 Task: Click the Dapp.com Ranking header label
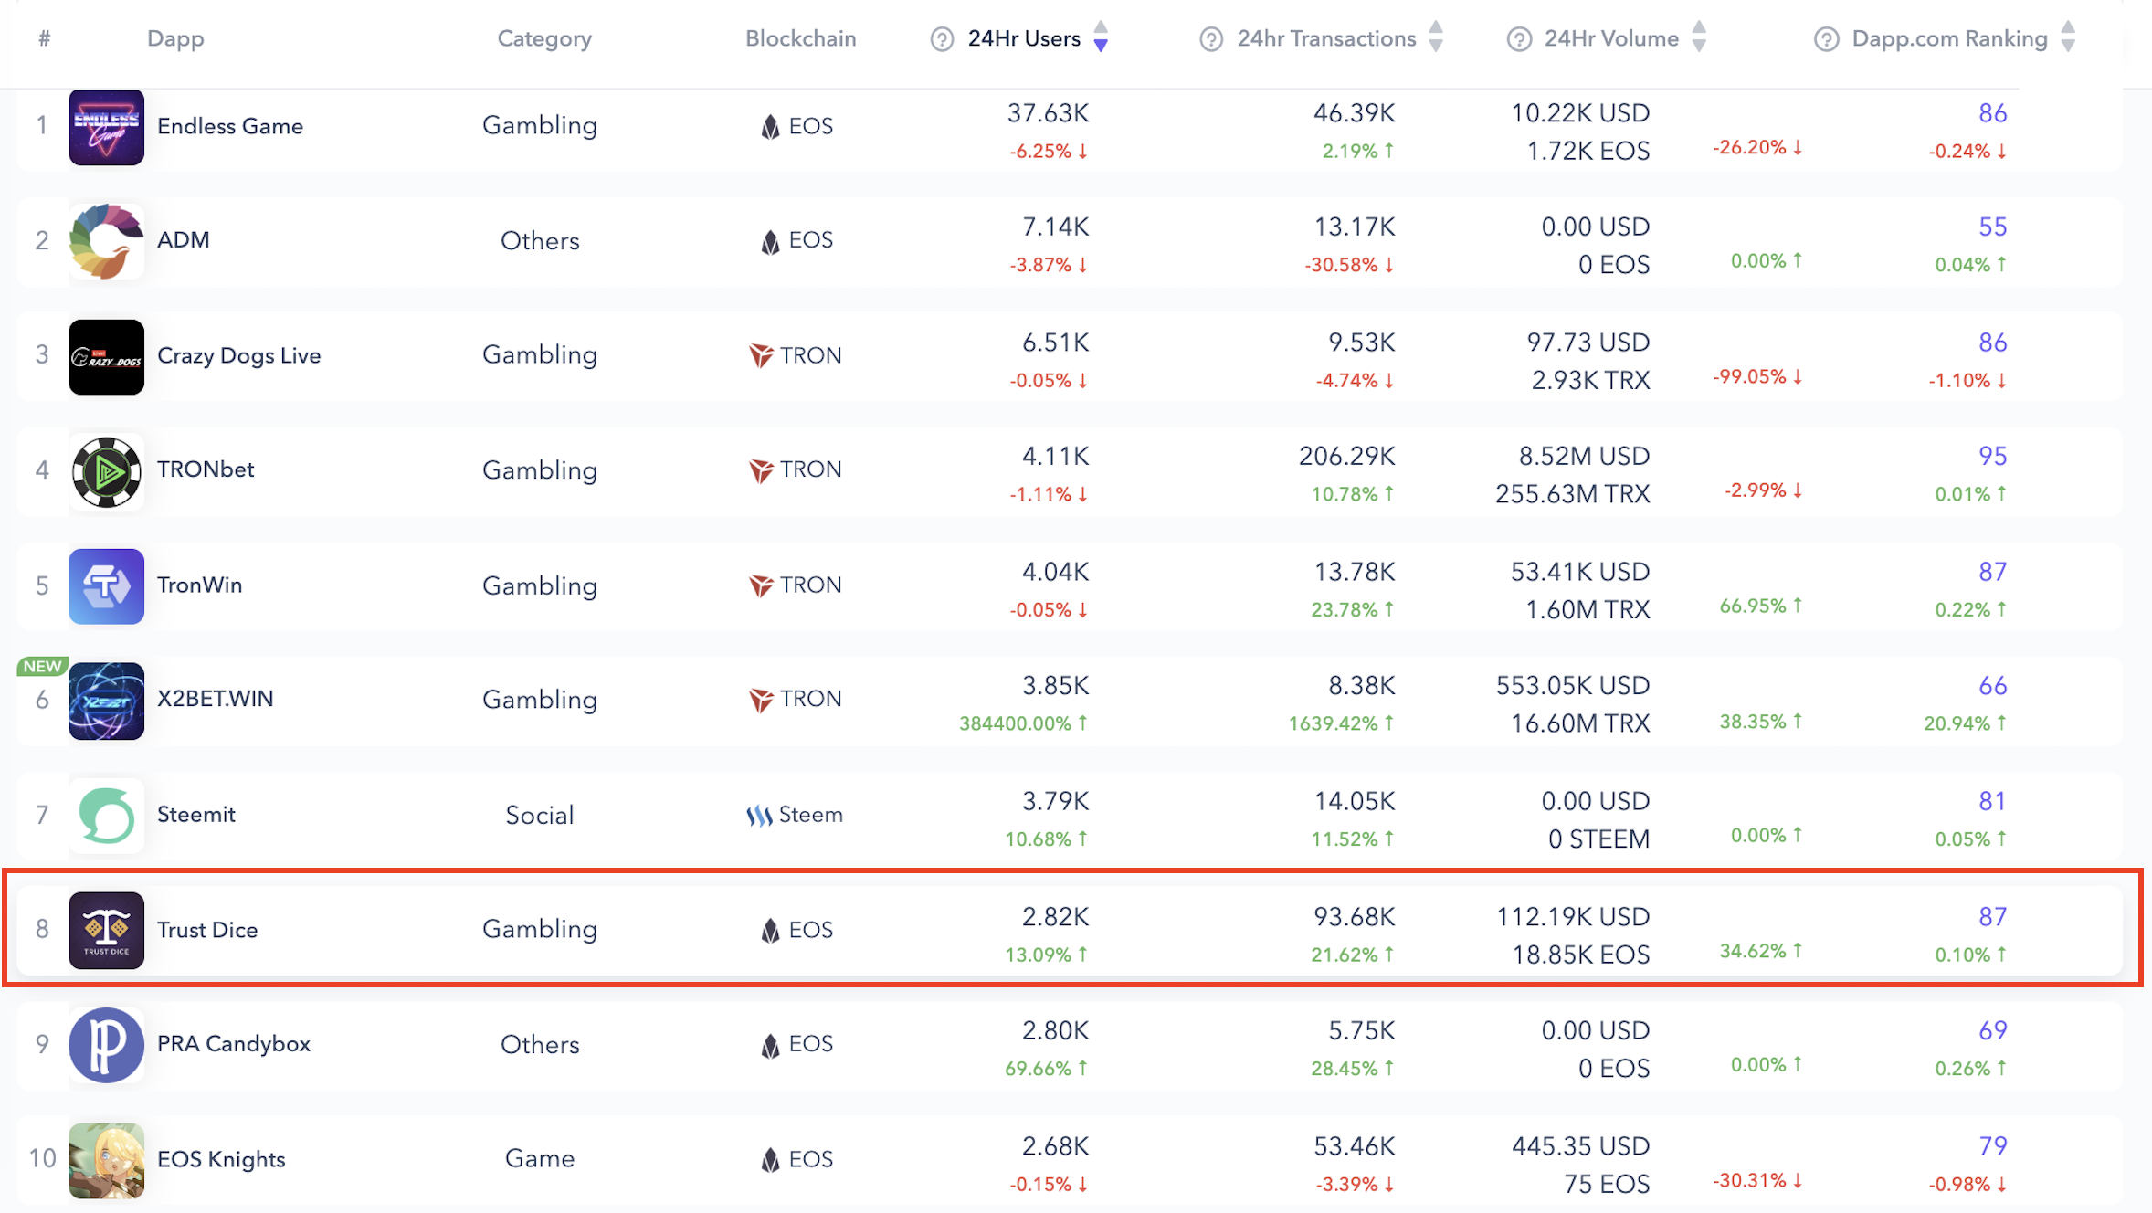pyautogui.click(x=1949, y=38)
